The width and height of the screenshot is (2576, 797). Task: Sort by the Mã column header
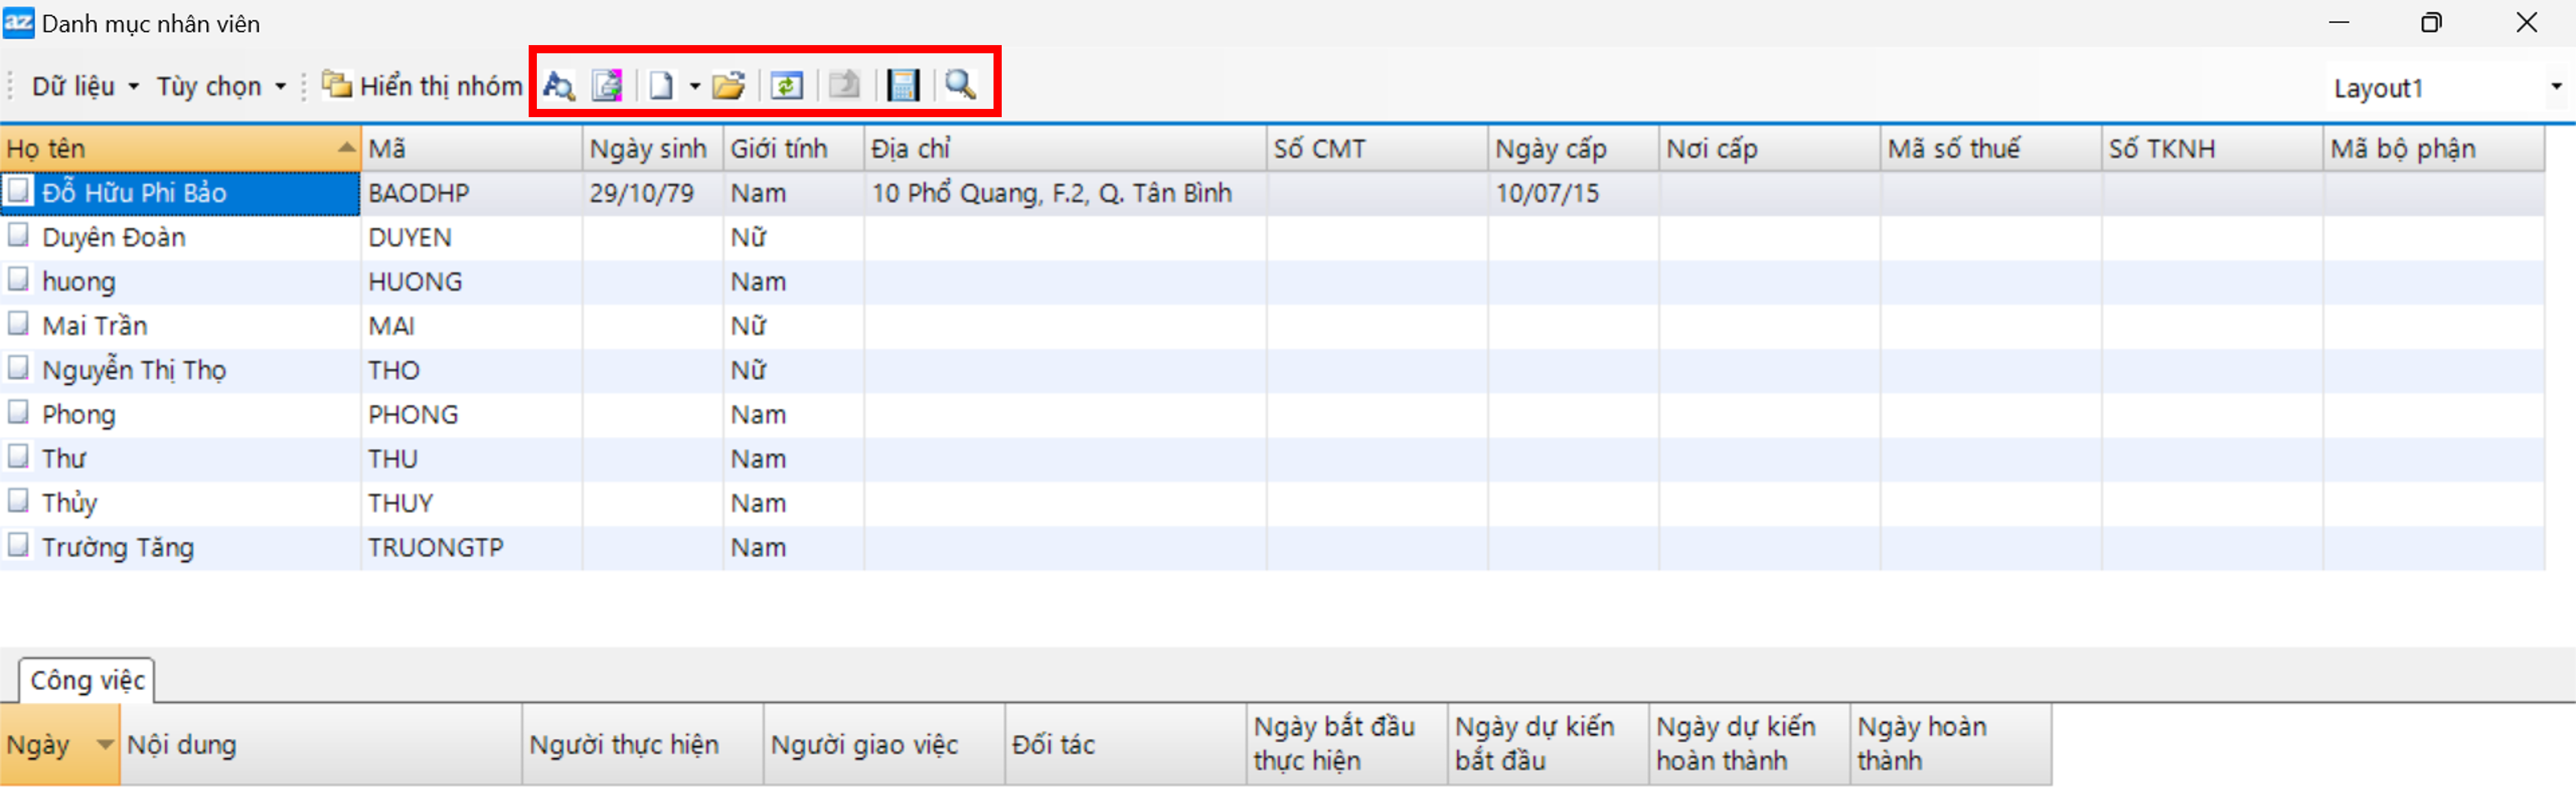pyautogui.click(x=470, y=149)
